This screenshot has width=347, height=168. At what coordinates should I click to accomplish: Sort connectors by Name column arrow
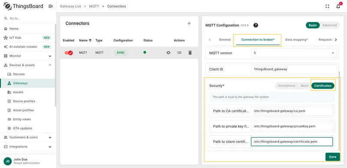tap(90, 40)
